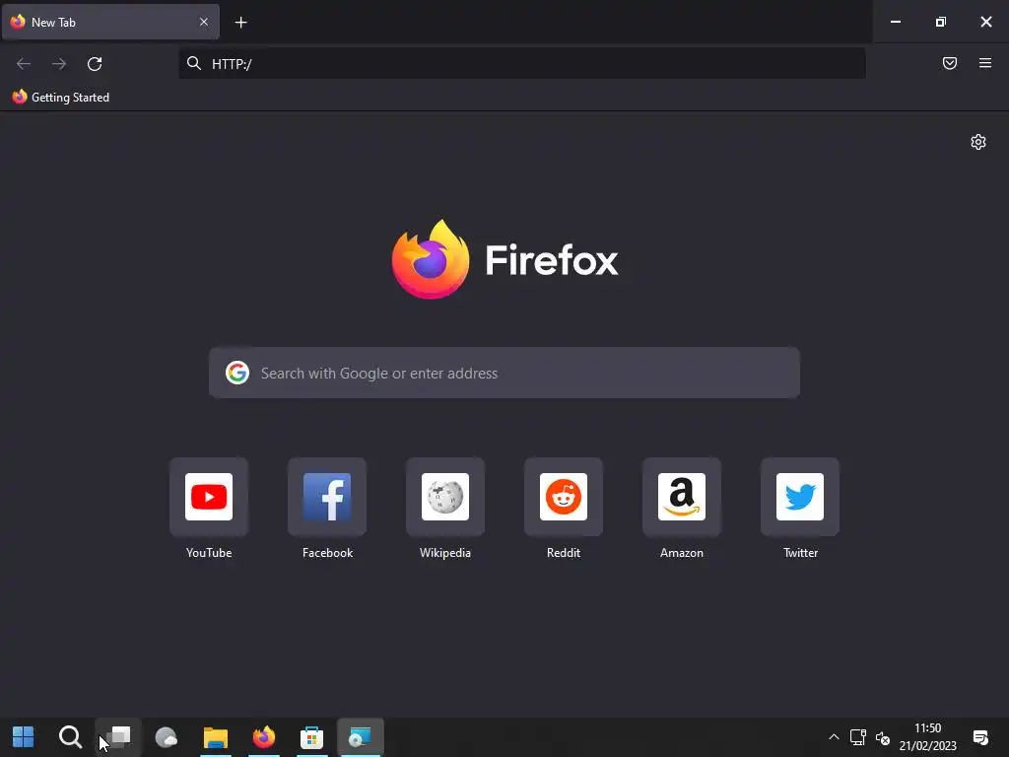The width and height of the screenshot is (1009, 757).
Task: Open a new tab with plus button
Action: 240,23
